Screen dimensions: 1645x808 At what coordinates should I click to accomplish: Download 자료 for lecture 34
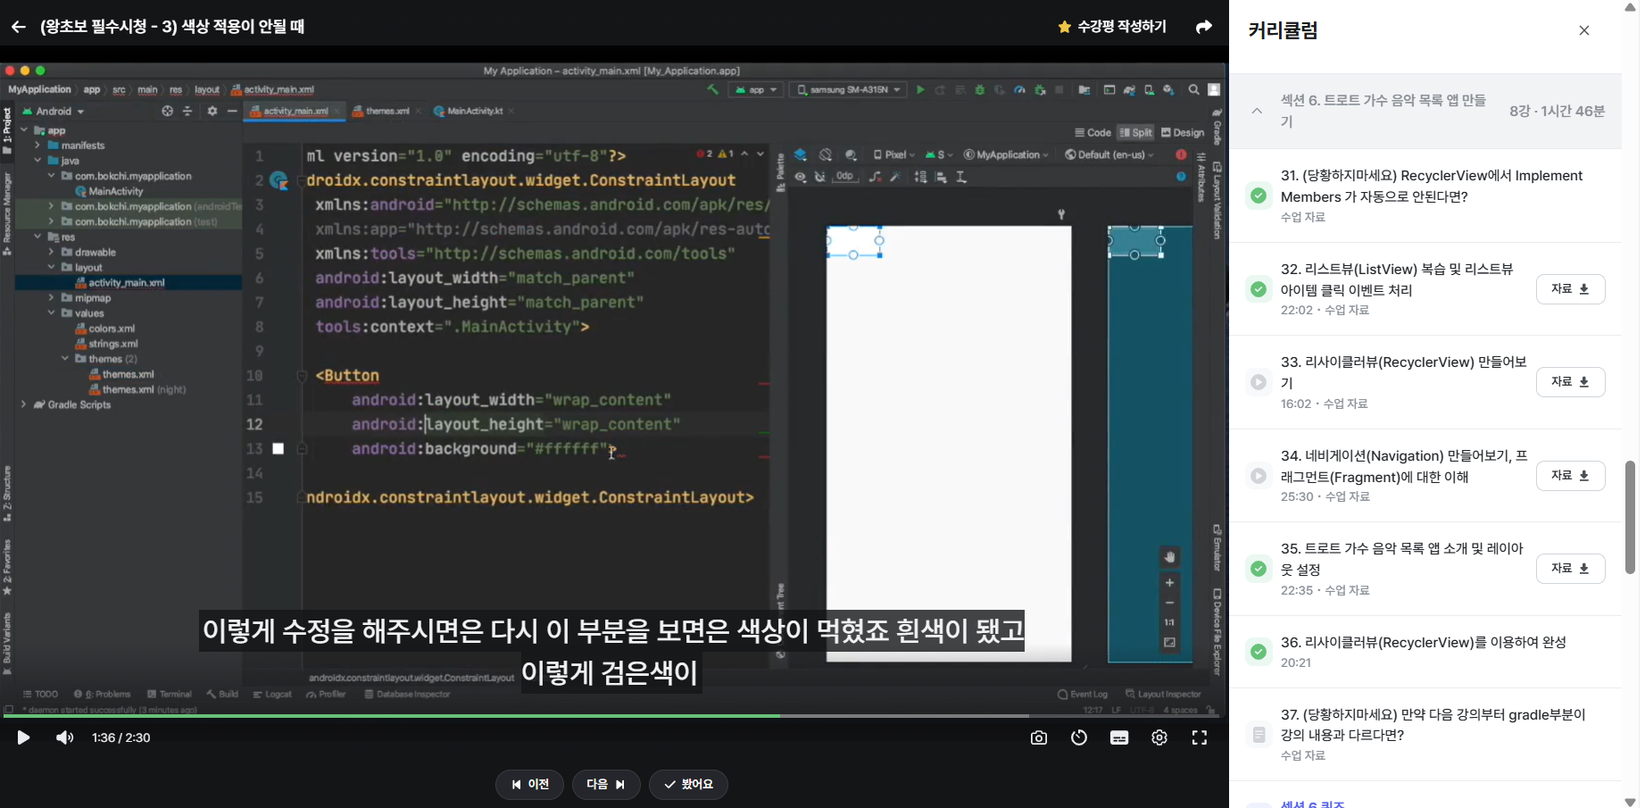[1570, 476]
